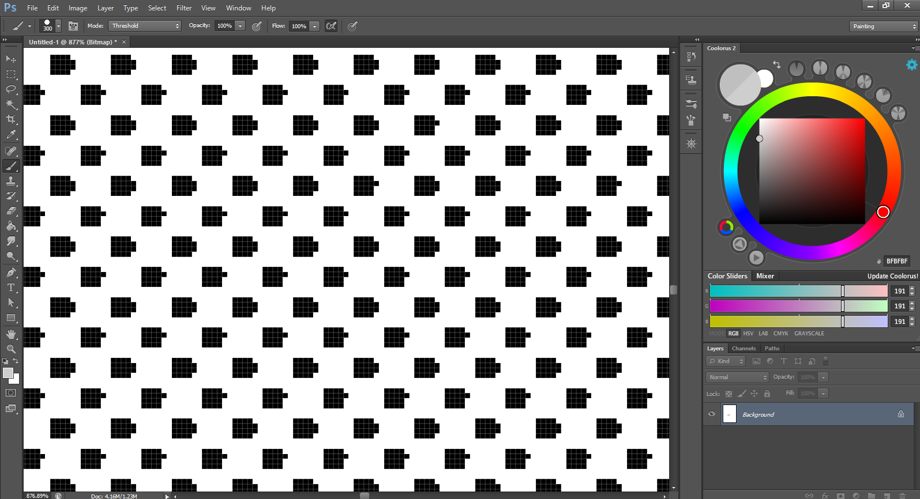Open the Layers panel flyout menu
920x499 pixels.
click(915, 349)
